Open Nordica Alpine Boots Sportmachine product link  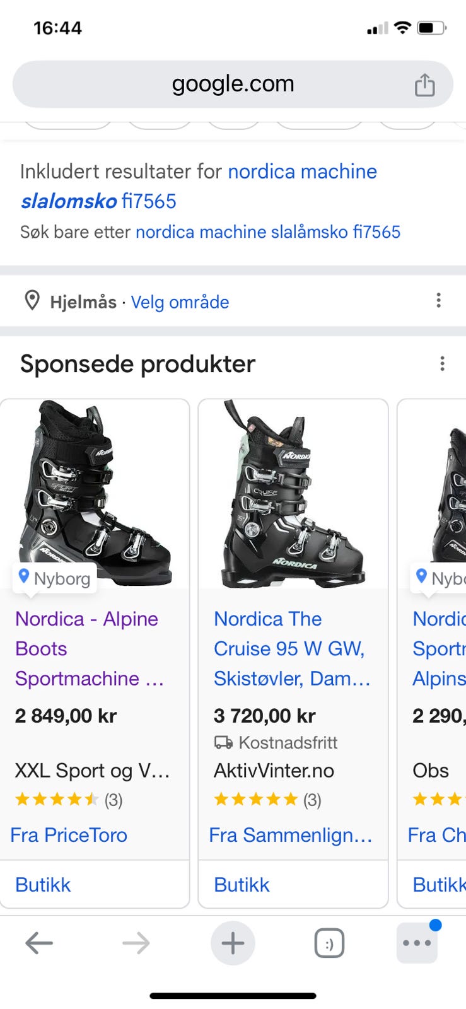pos(88,648)
